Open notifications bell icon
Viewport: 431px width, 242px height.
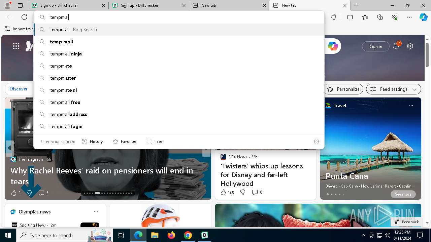(x=396, y=46)
